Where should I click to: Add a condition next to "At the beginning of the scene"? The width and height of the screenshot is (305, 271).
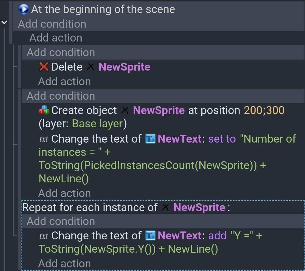point(52,24)
